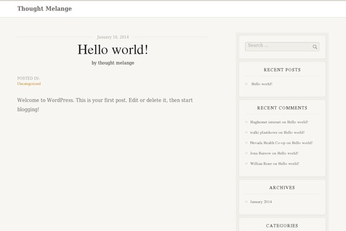Open Hello world! link in Nevada Health comment

click(302, 143)
